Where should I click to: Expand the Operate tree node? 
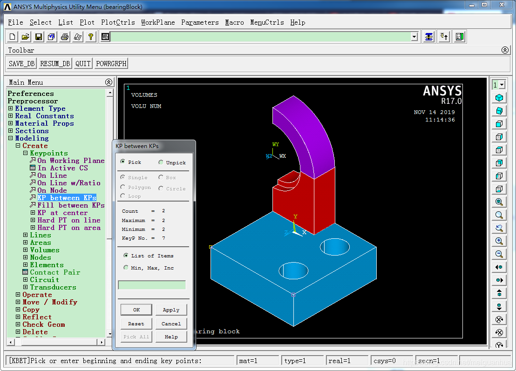coord(18,294)
